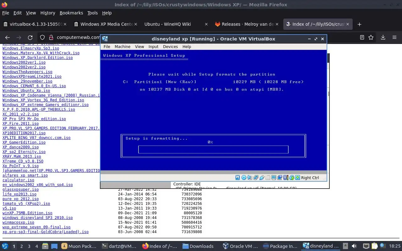Click the CPU virtualization status icon in VirtualBox
402x251 pixels.
pos(286,178)
